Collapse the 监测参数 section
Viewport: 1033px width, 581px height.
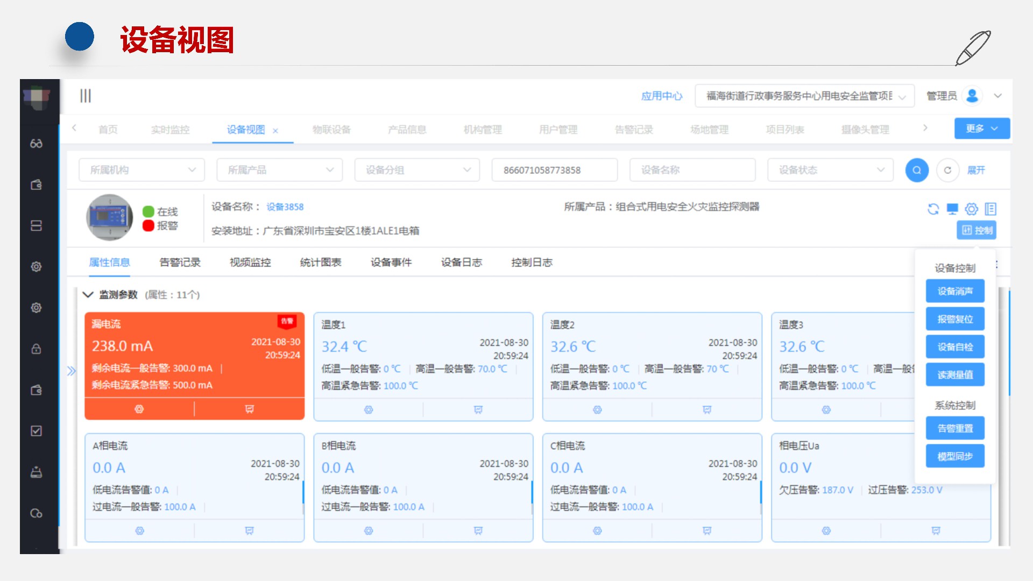(88, 295)
